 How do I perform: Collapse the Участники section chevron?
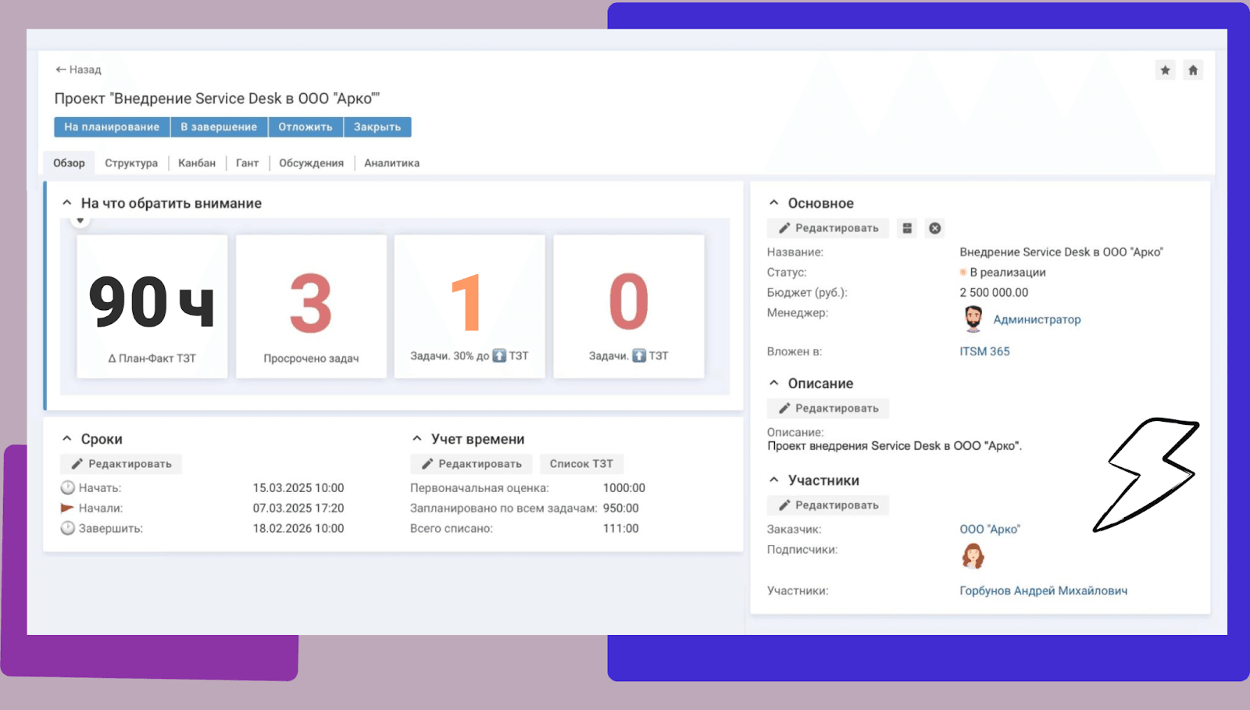point(773,480)
